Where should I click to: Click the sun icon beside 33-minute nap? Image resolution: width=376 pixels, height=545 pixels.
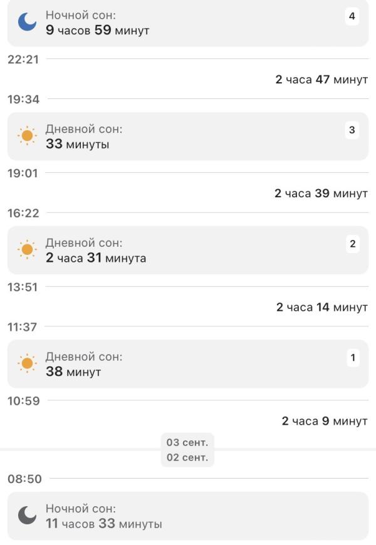[27, 136]
